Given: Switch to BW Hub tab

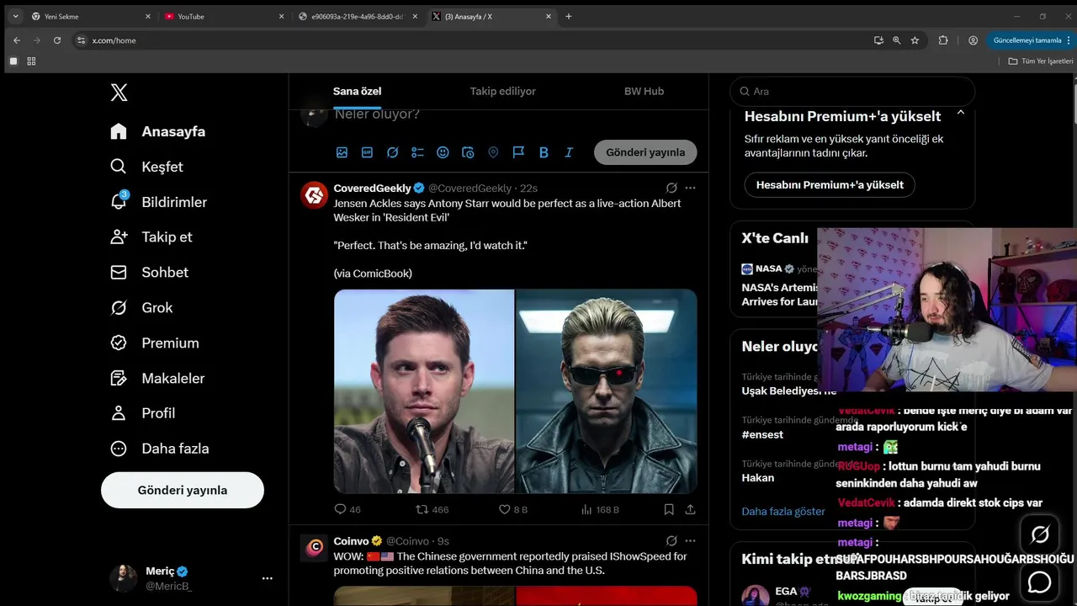Looking at the screenshot, I should (x=644, y=91).
